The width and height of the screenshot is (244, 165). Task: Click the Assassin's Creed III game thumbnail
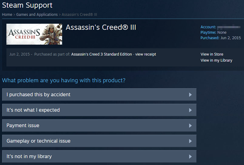pos(34,35)
